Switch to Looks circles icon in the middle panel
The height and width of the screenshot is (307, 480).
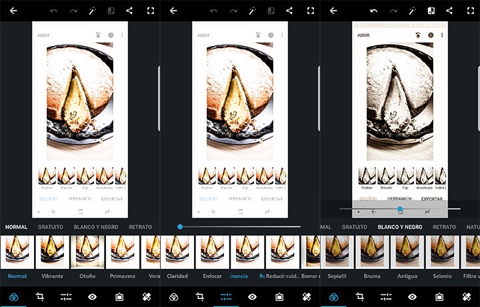coord(174,296)
